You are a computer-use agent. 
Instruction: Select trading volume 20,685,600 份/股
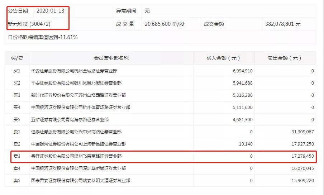coord(165,24)
